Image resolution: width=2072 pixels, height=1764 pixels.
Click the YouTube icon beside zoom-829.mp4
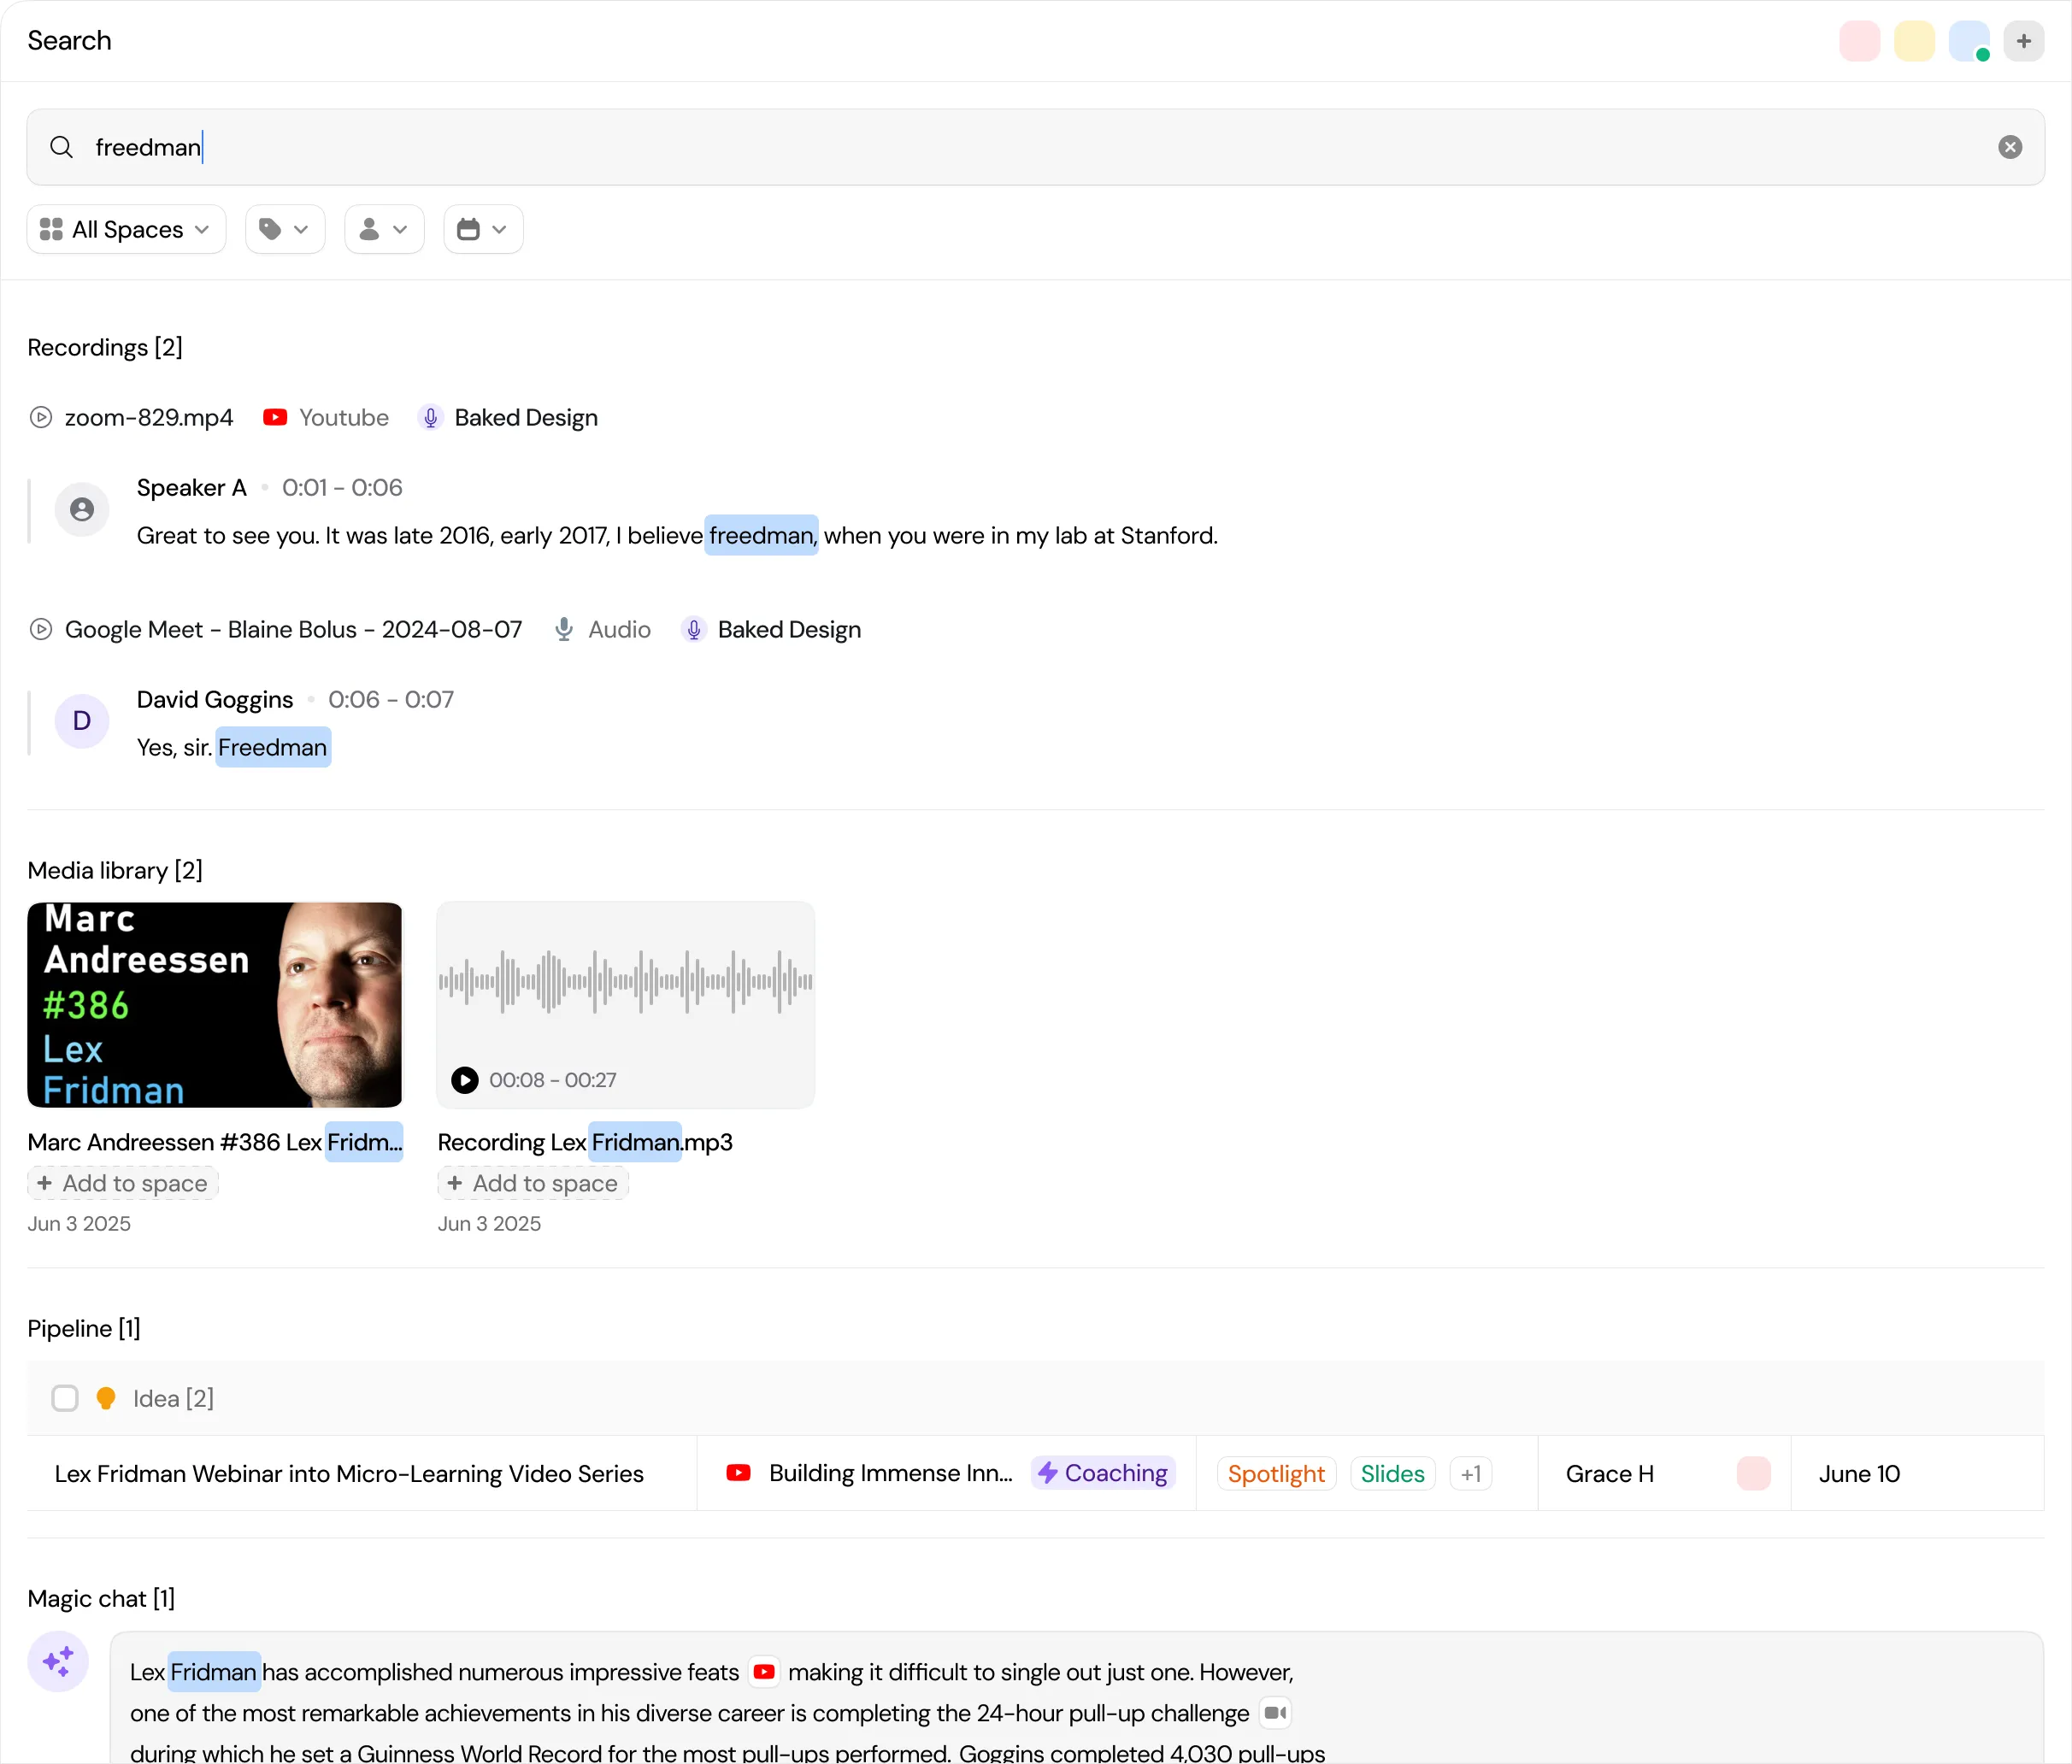(275, 417)
